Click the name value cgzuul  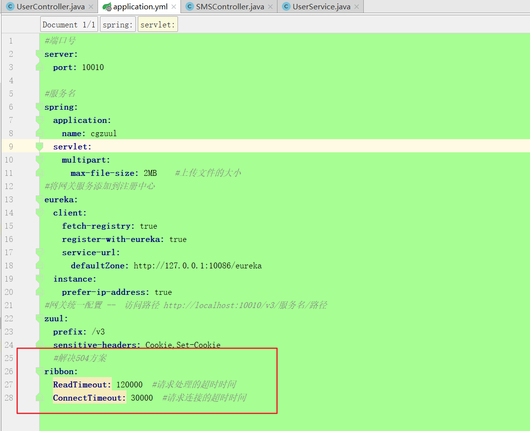click(x=104, y=133)
